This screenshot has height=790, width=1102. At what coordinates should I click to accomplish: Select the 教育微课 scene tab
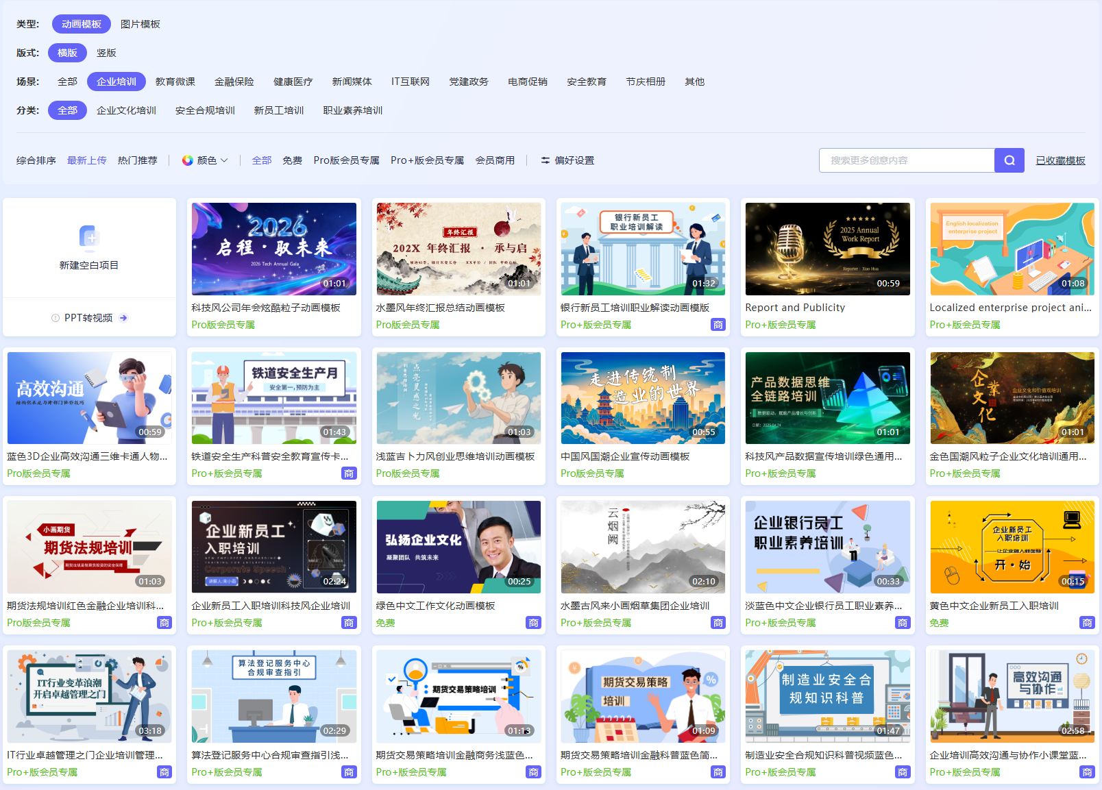point(175,82)
